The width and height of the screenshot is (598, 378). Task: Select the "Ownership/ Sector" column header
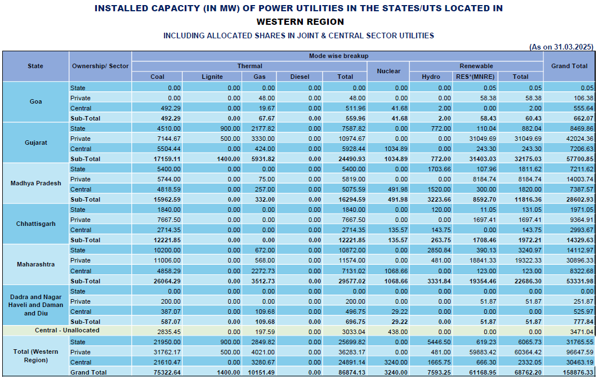point(100,66)
